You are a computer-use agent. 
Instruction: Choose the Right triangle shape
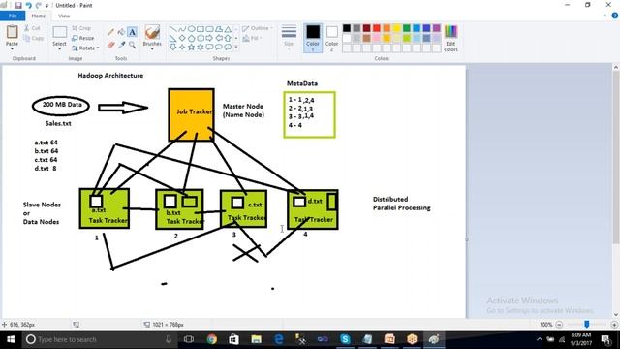(173, 39)
